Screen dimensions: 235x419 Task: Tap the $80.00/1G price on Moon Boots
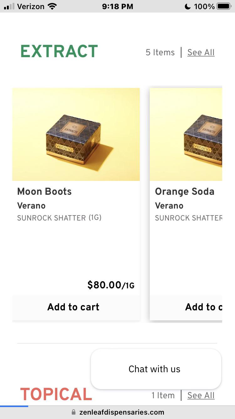pyautogui.click(x=111, y=285)
